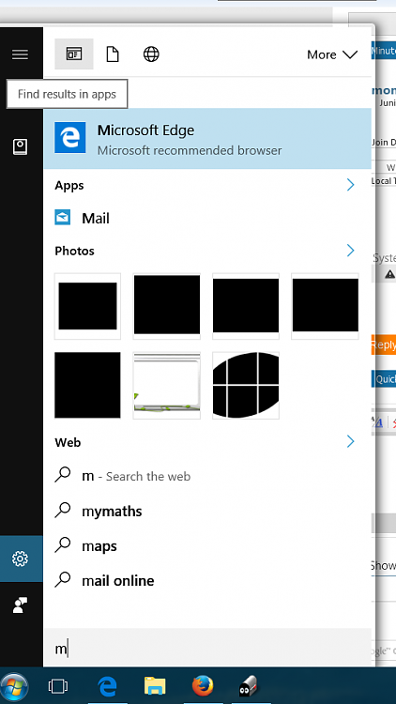Image resolution: width=396 pixels, height=704 pixels.
Task: Expand the Apps results section arrow
Action: pos(351,185)
